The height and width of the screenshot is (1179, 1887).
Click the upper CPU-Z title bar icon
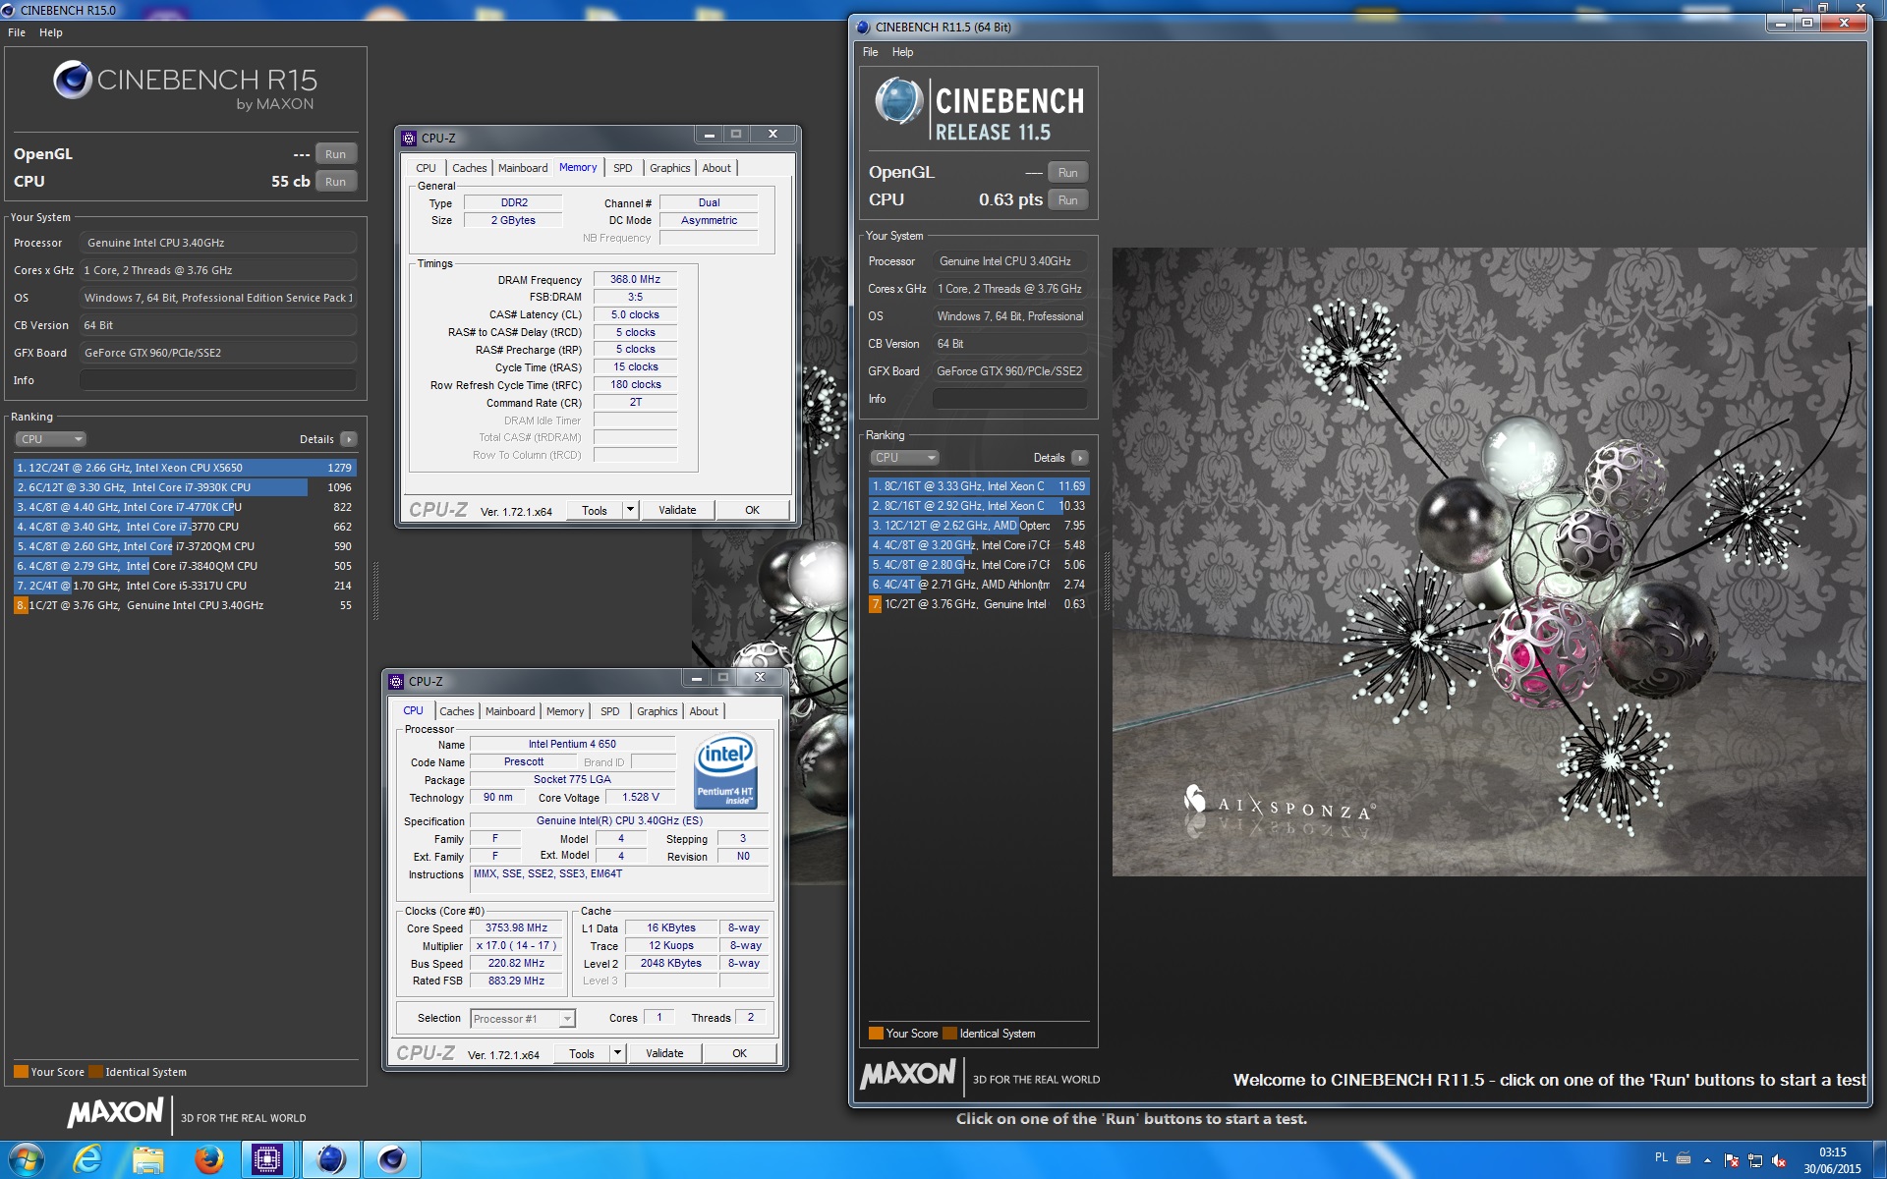click(x=409, y=138)
